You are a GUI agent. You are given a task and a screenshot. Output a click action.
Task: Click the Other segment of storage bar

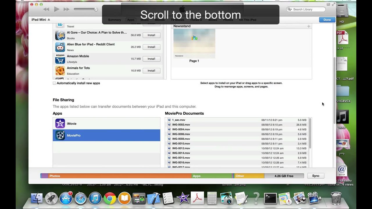249,176
